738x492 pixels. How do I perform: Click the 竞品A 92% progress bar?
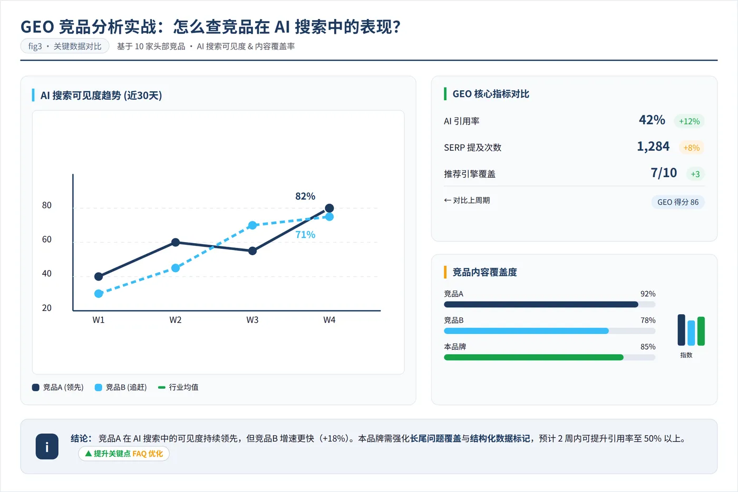[550, 304]
